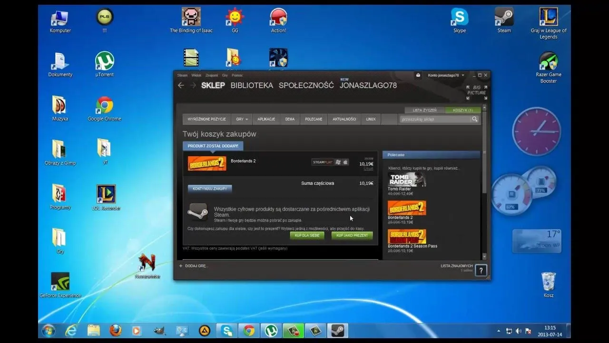Open the LOL Recorder desktop shortcut
Screen dimensions: 609x343
106,198
